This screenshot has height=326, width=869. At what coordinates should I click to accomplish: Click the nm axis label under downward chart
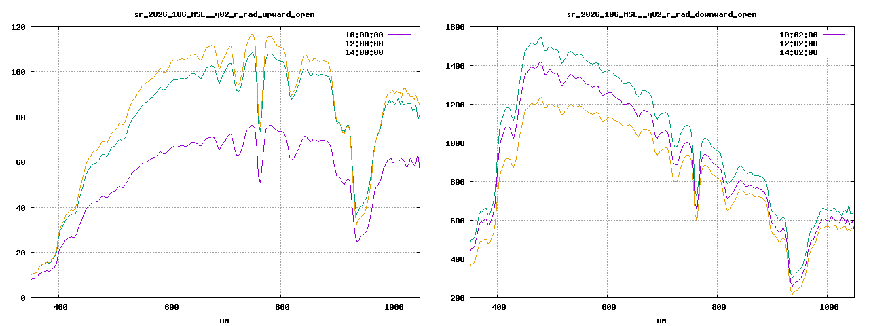(661, 319)
